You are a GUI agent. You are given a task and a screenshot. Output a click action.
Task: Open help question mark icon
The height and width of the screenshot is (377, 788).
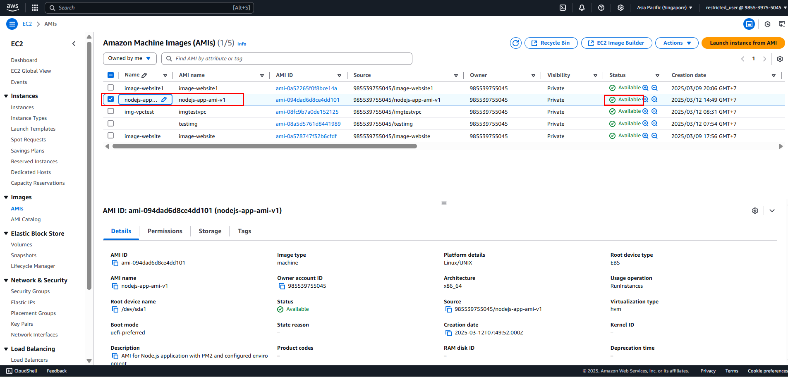click(x=601, y=7)
